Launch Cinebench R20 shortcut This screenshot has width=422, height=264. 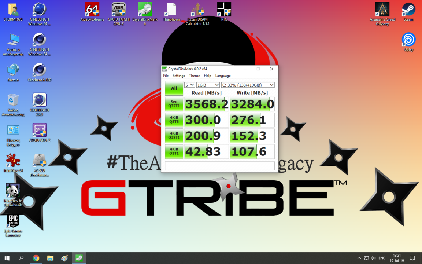tap(39, 72)
